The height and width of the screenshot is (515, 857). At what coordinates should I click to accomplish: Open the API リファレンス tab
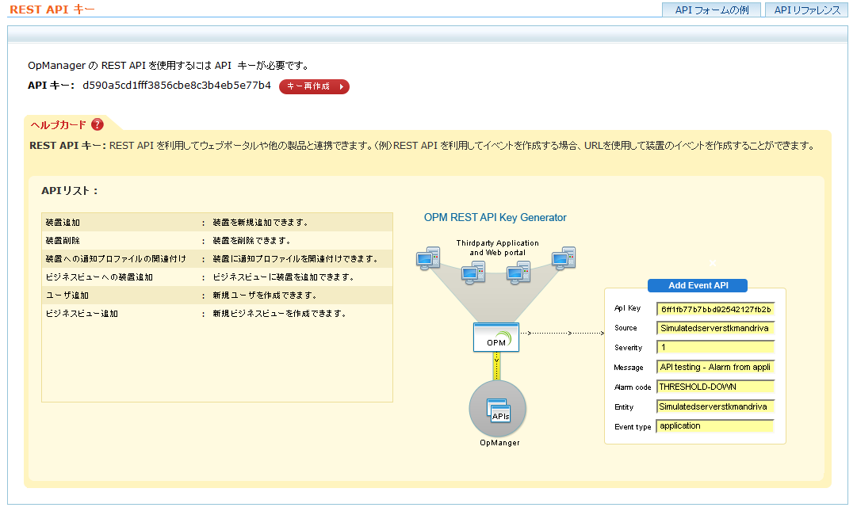click(807, 10)
